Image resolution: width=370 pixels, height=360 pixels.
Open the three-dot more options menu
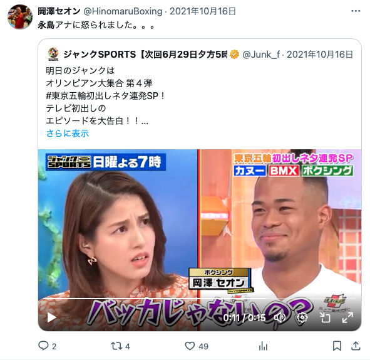tap(356, 11)
